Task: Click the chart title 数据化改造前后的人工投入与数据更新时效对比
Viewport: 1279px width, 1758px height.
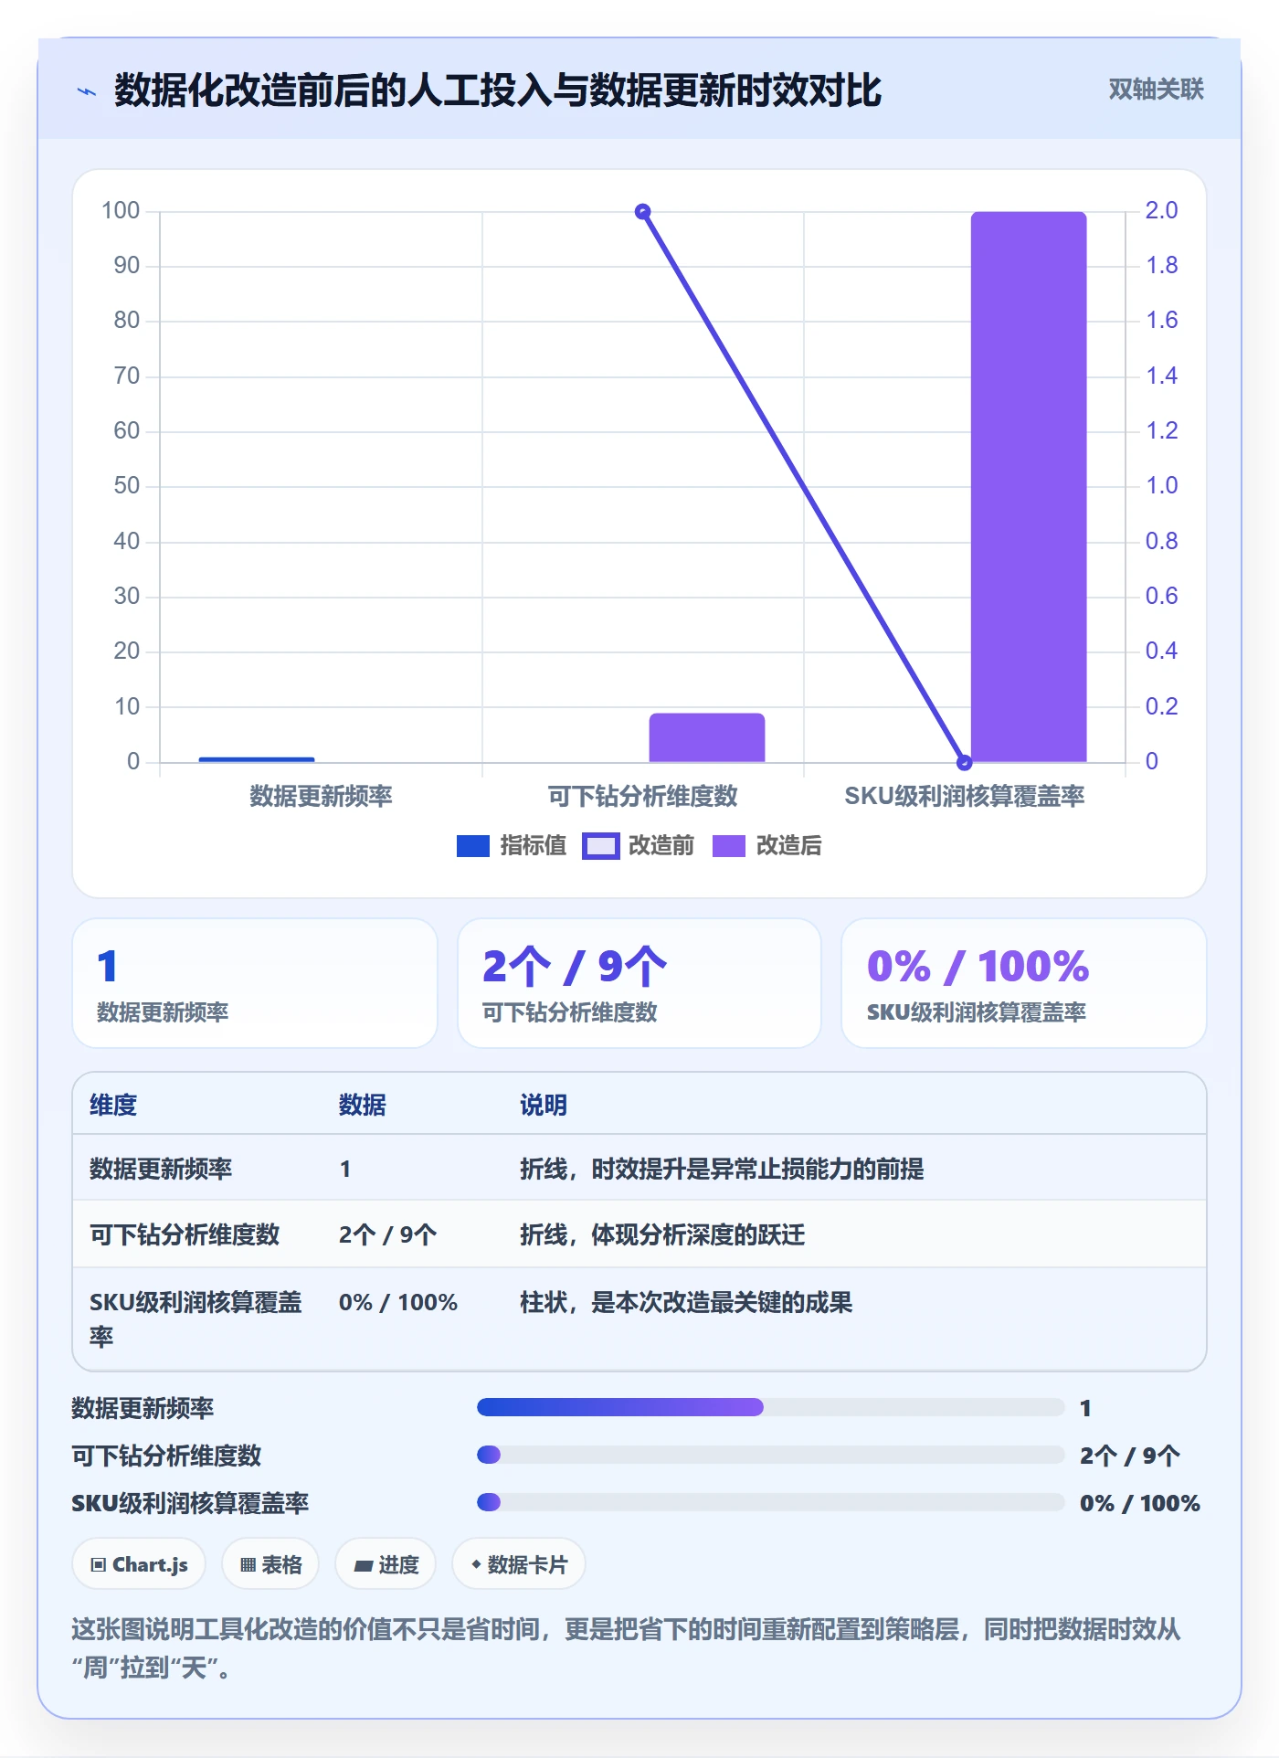Action: point(498,90)
